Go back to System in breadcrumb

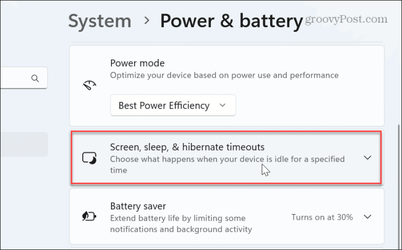(100, 21)
